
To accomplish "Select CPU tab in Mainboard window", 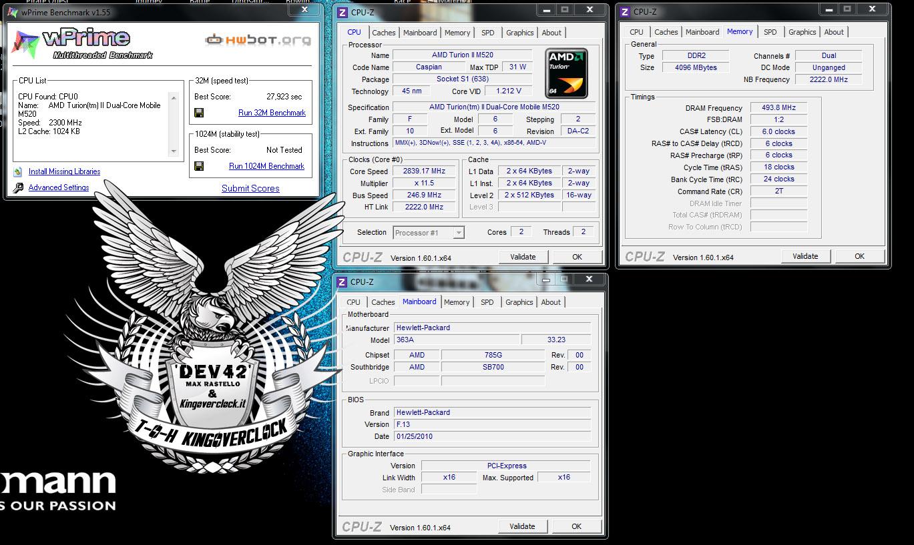I will pyautogui.click(x=353, y=302).
